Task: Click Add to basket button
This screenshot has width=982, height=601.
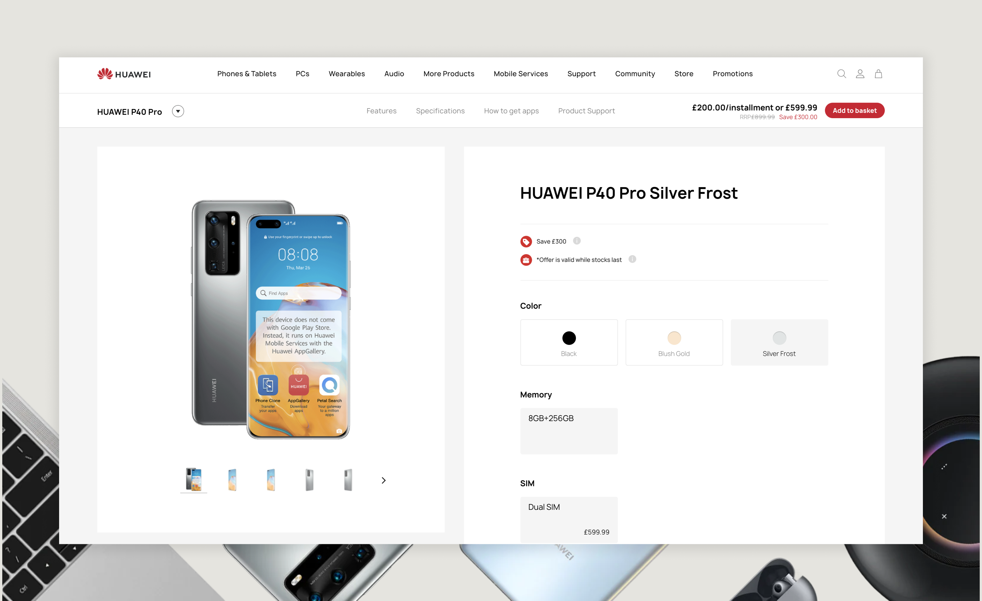Action: 854,110
